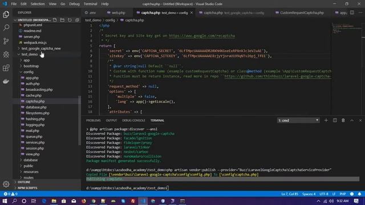365x205 pixels.
Task: Change encoding via UTF-8 in status bar
Action: [324, 194]
